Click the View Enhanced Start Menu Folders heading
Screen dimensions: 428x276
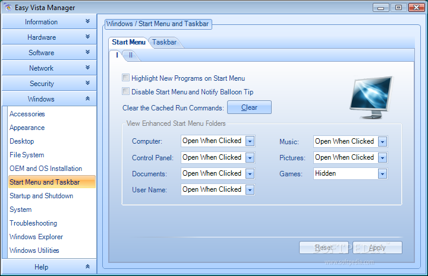176,123
